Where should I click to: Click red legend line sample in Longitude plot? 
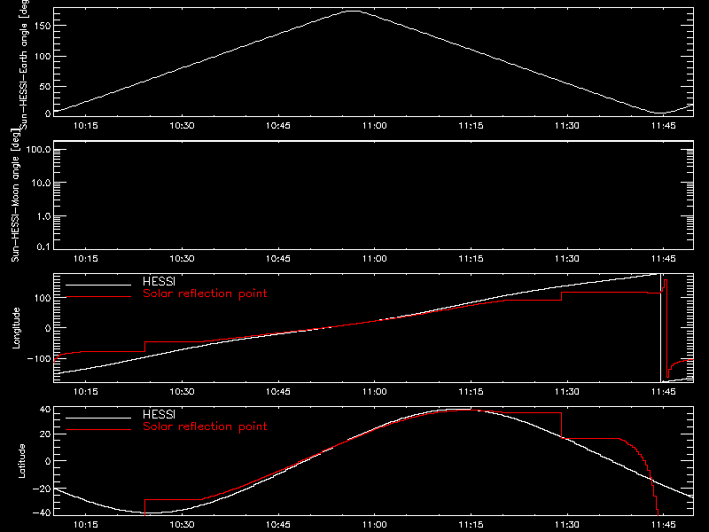[x=98, y=297]
